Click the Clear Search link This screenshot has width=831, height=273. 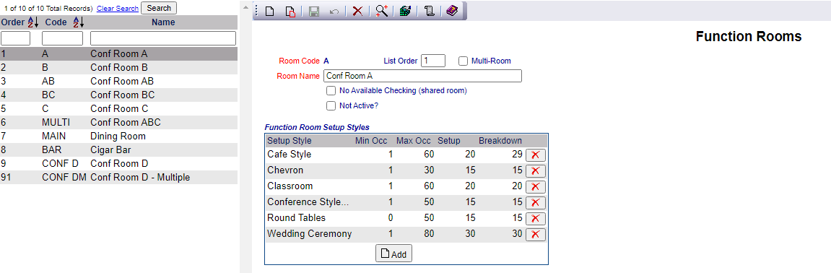click(118, 9)
